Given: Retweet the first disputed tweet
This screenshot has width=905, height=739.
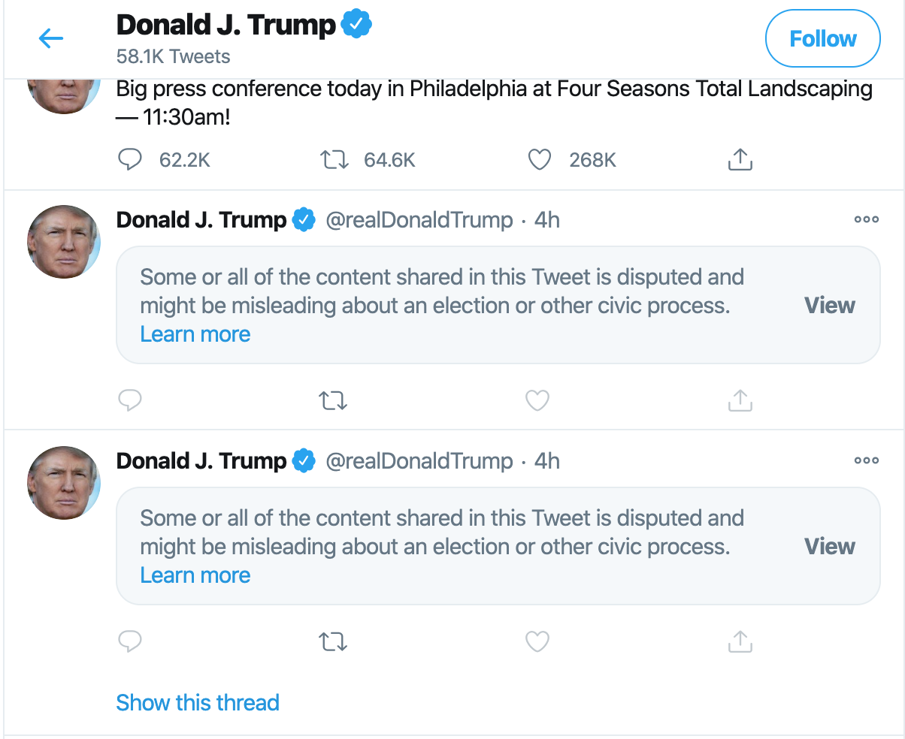Looking at the screenshot, I should [x=333, y=400].
